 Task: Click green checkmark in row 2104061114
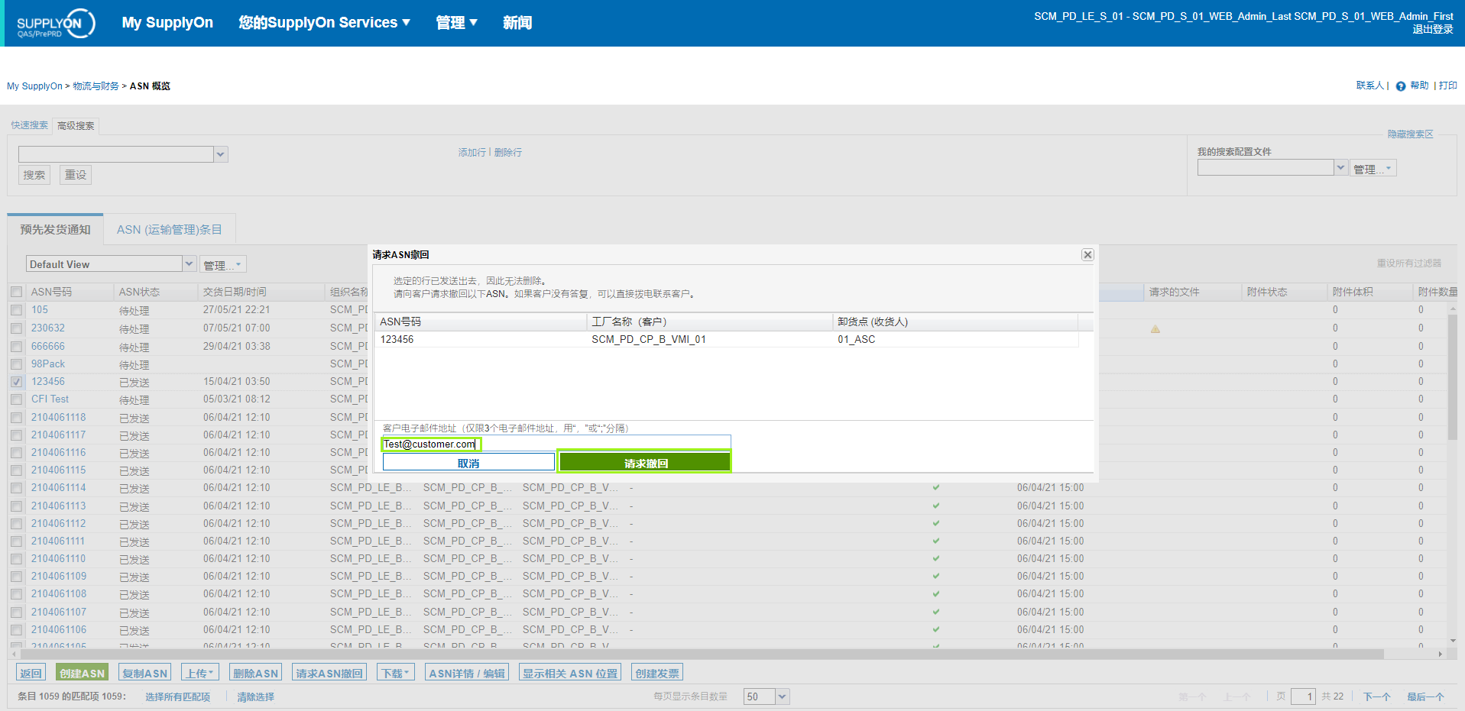[936, 487]
